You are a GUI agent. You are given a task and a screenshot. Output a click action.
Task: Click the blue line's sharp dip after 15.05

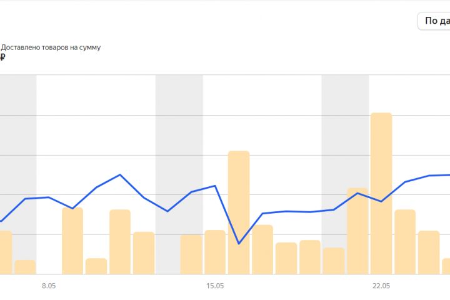(239, 243)
